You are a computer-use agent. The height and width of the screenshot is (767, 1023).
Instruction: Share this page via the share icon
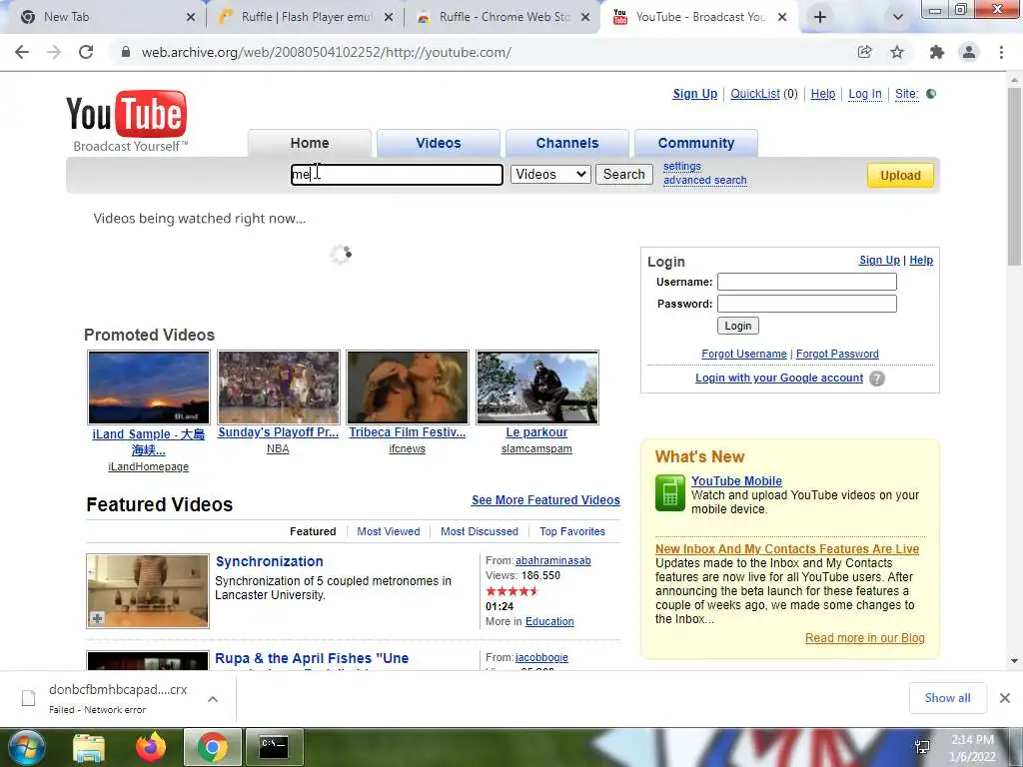[865, 52]
